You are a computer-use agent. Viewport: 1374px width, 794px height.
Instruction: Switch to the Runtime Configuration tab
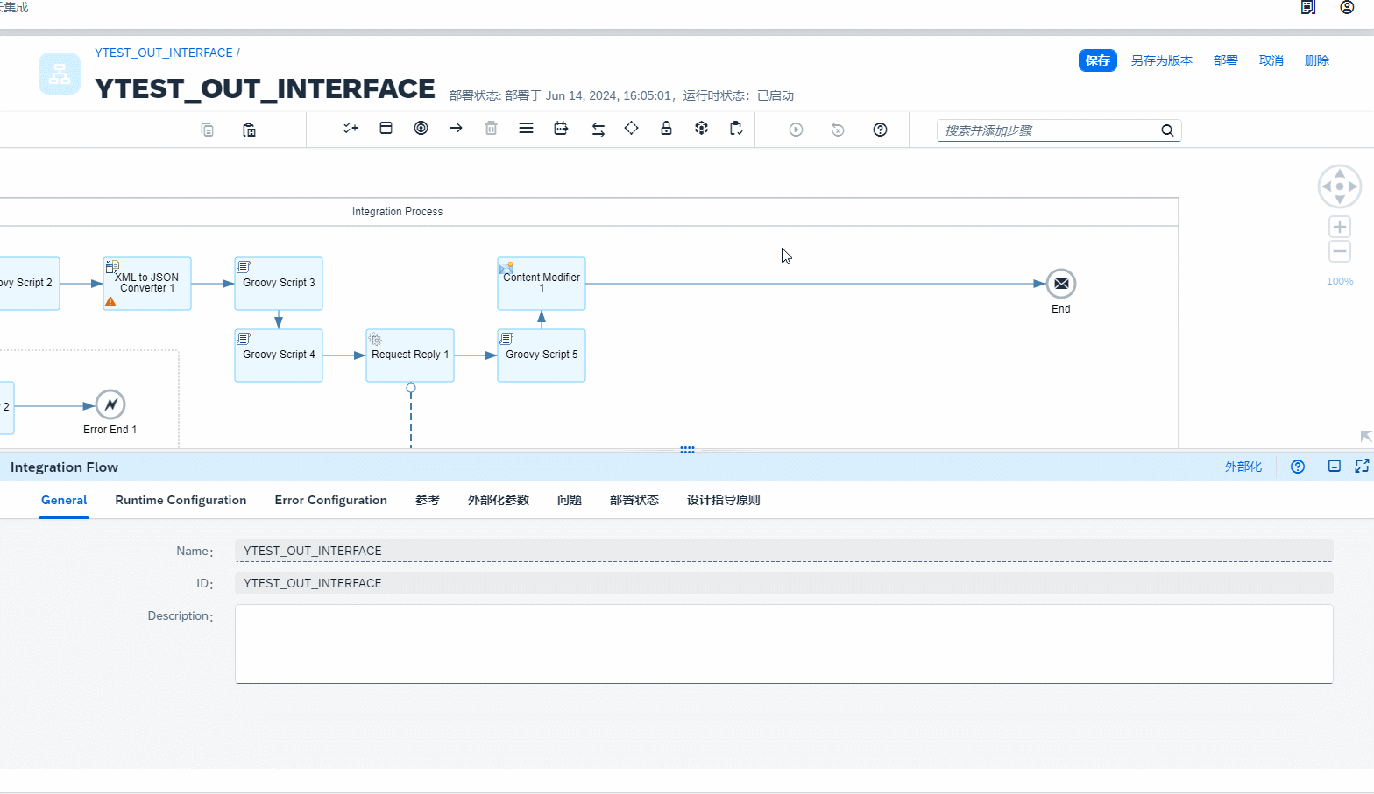(x=181, y=500)
